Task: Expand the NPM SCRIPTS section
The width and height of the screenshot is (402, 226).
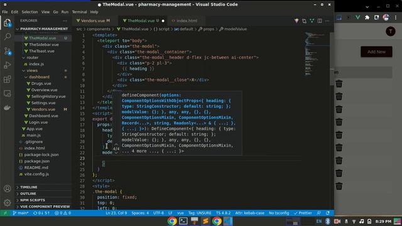Action: click(32, 200)
